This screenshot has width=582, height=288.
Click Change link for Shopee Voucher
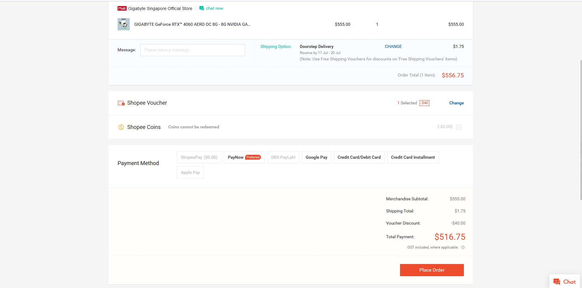coord(456,103)
